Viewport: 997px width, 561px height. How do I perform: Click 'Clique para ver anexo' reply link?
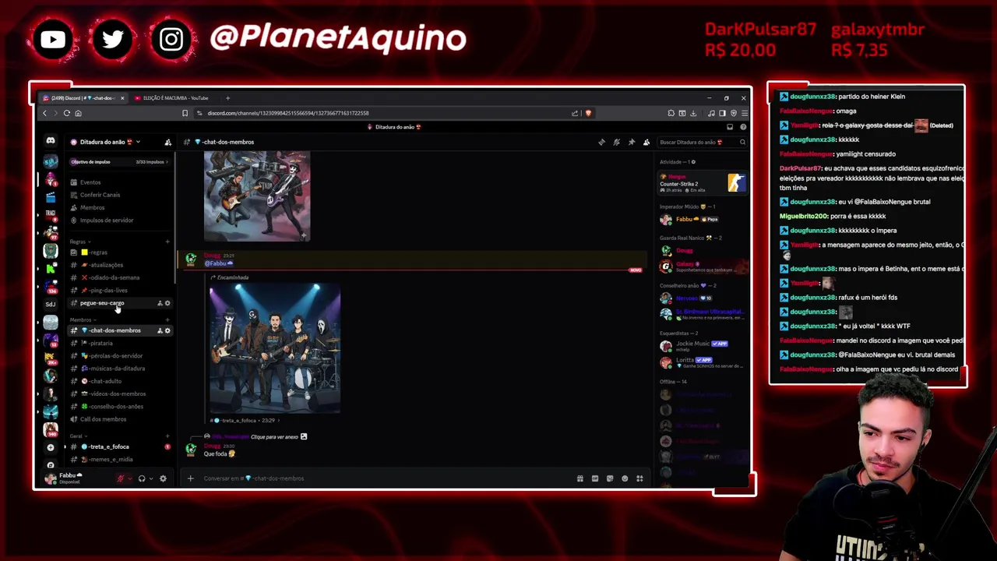tap(274, 437)
